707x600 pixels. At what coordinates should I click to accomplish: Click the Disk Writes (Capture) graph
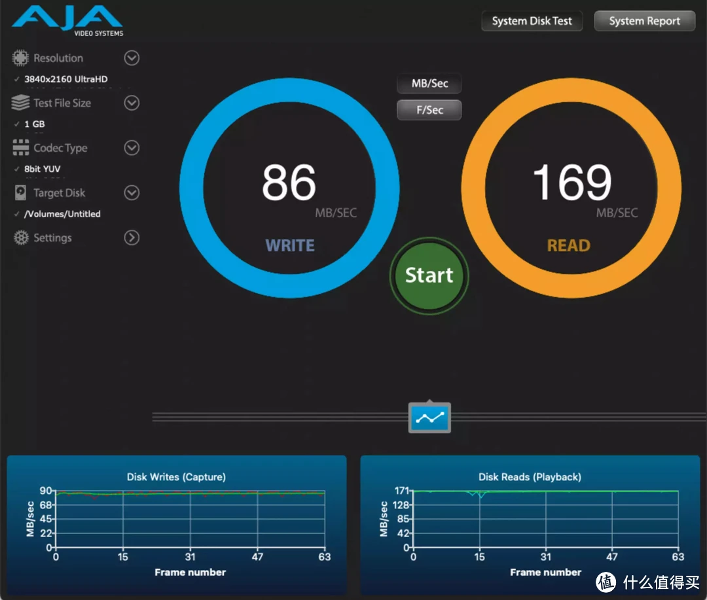click(x=177, y=525)
